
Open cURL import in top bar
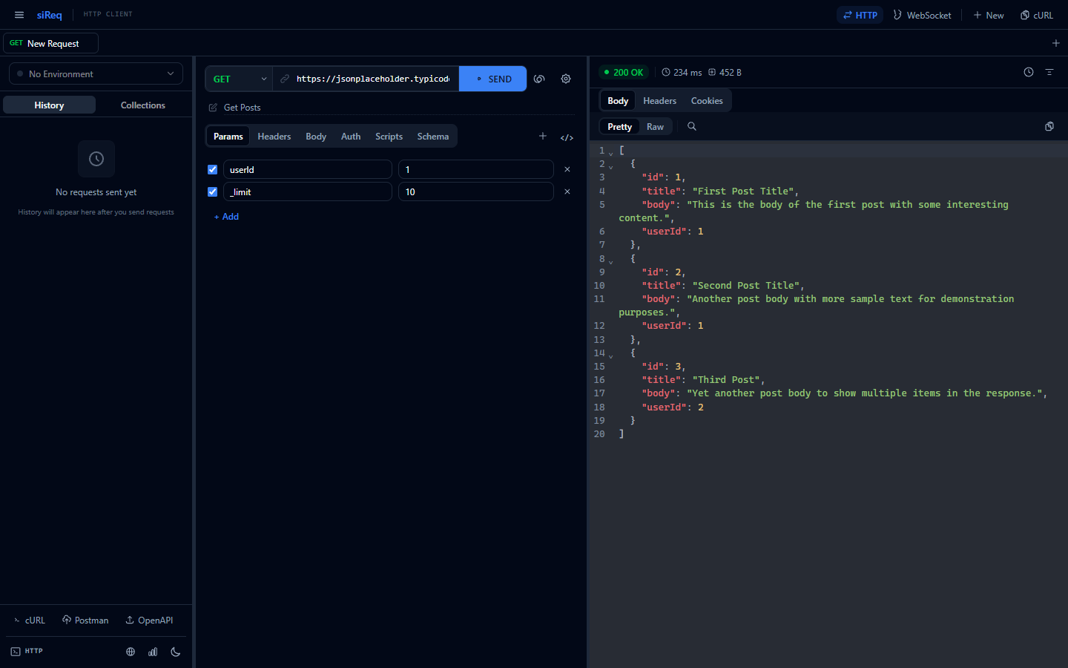pyautogui.click(x=1037, y=15)
